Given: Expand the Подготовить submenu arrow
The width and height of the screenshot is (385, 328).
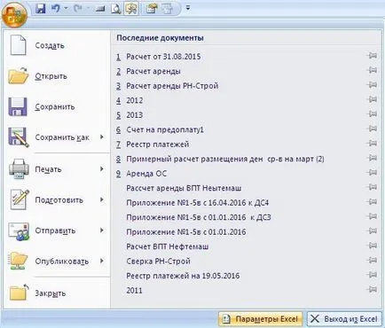Looking at the screenshot, I should (102, 199).
